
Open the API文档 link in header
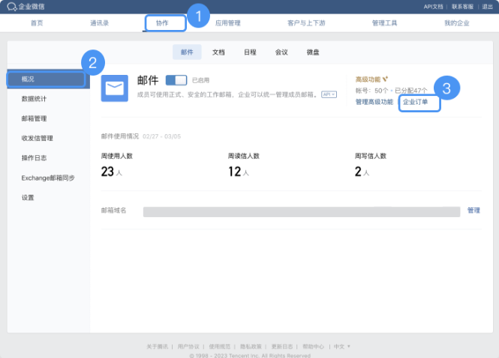click(434, 6)
